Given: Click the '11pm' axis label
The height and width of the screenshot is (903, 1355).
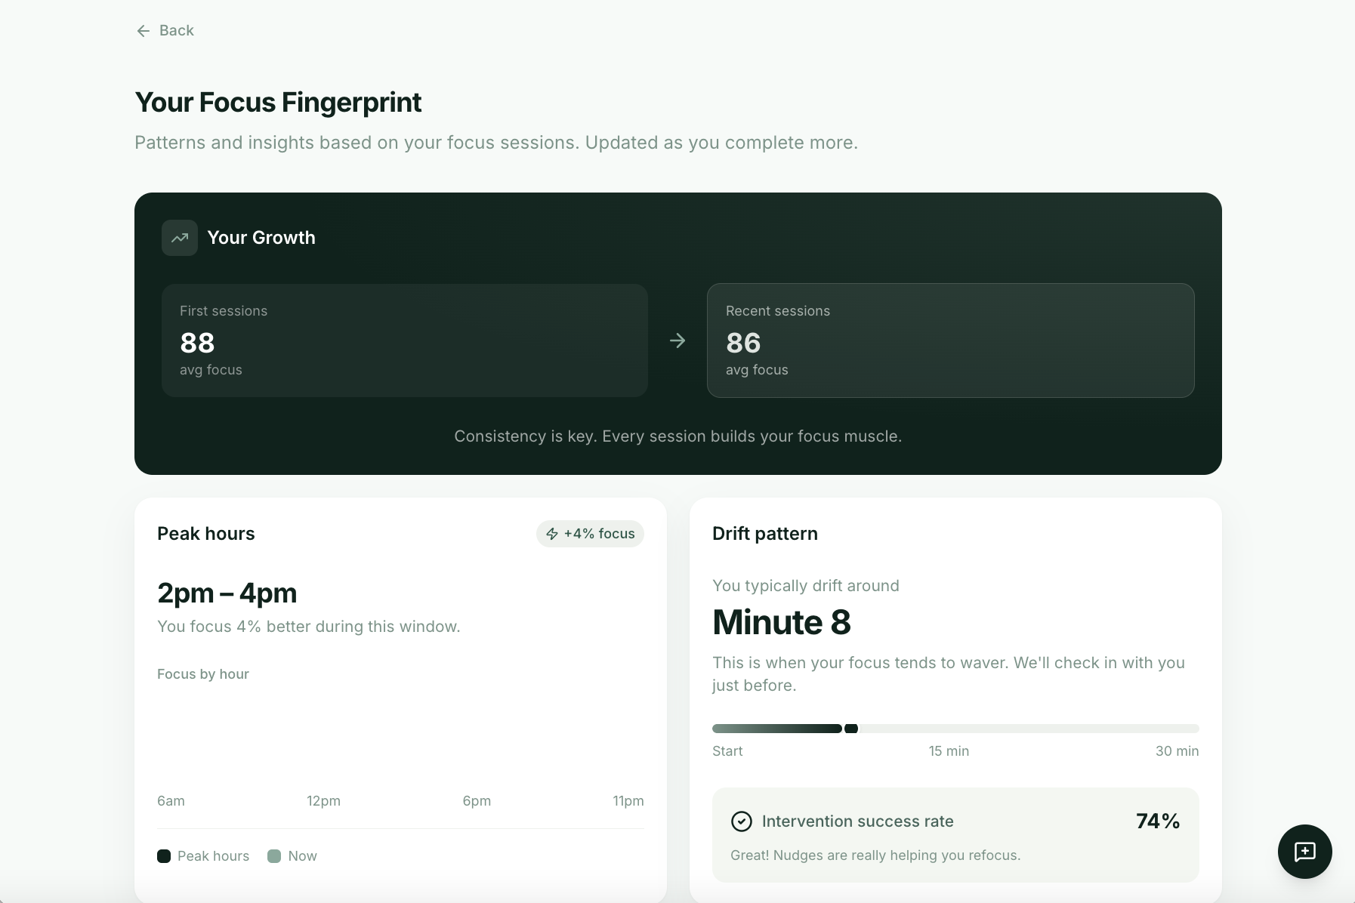Looking at the screenshot, I should (628, 801).
